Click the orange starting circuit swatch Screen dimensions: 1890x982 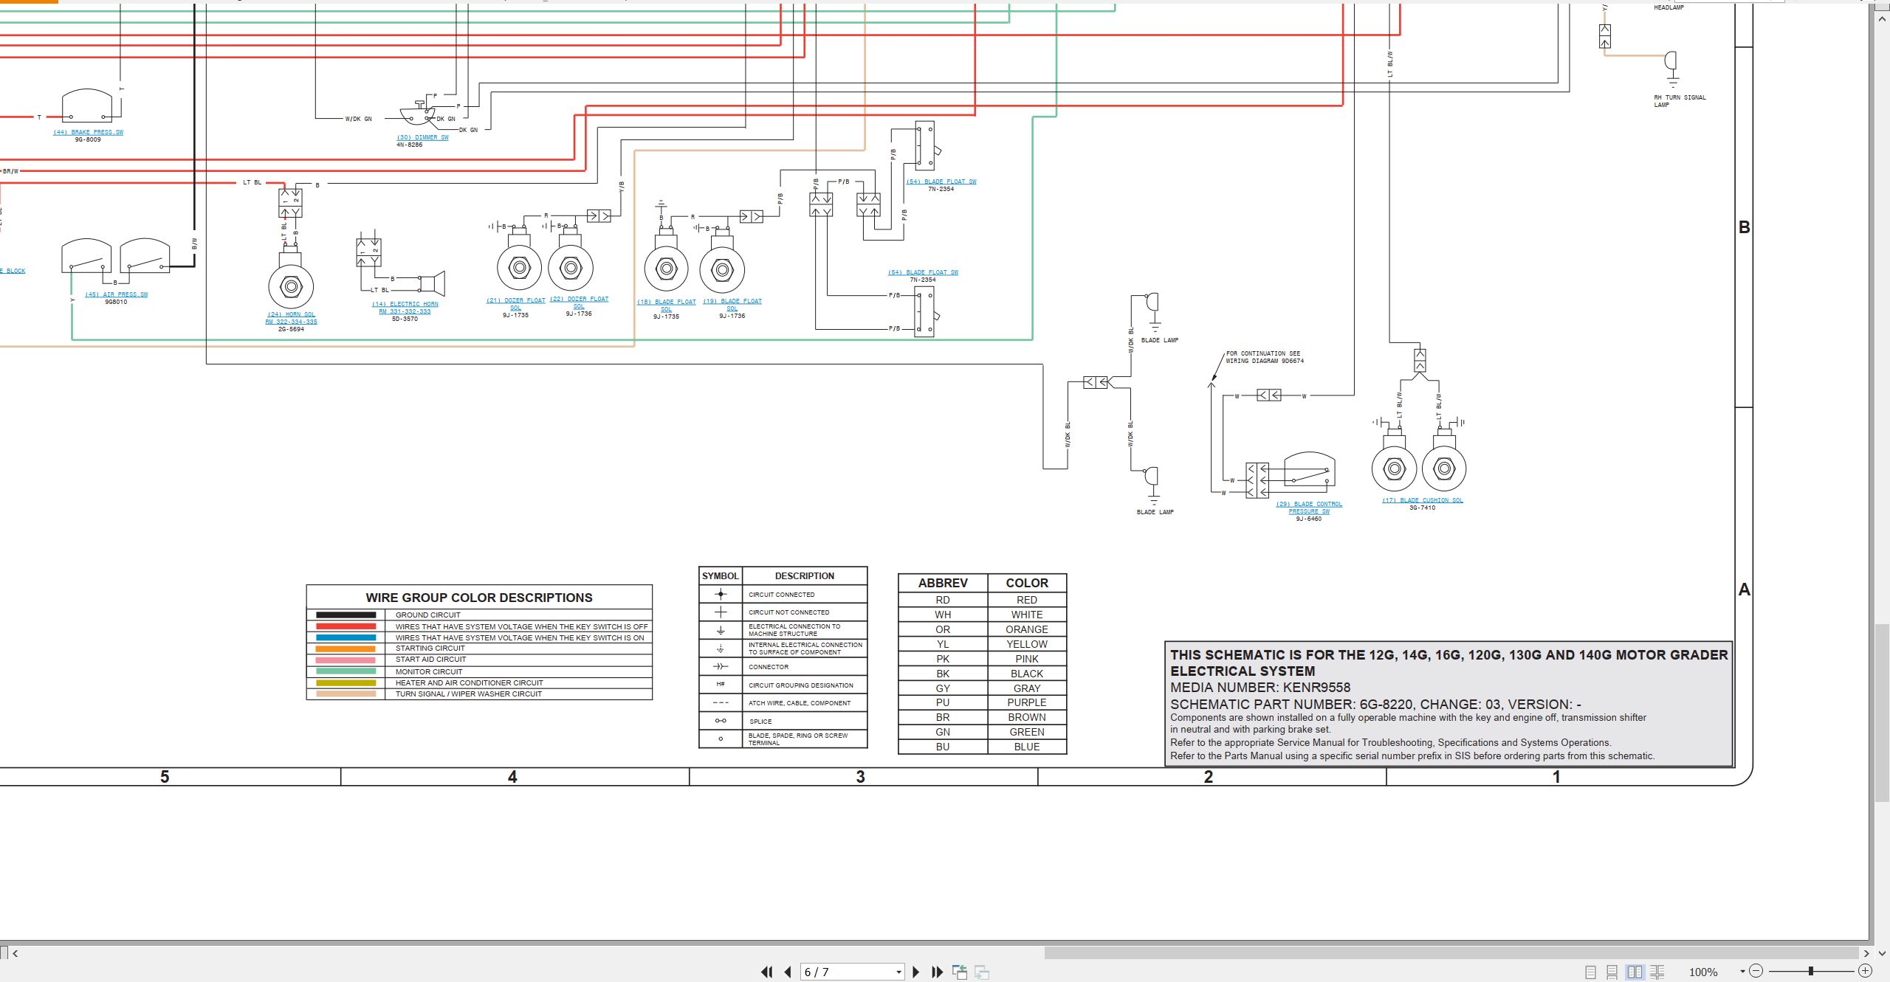[x=346, y=649]
